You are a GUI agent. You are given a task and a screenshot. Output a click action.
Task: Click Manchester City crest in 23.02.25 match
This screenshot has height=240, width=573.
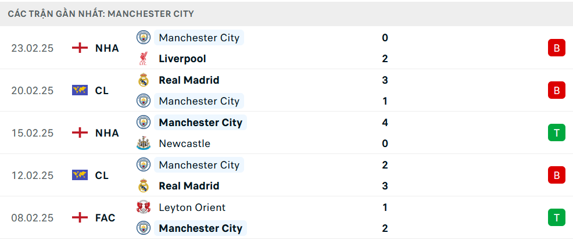click(143, 38)
